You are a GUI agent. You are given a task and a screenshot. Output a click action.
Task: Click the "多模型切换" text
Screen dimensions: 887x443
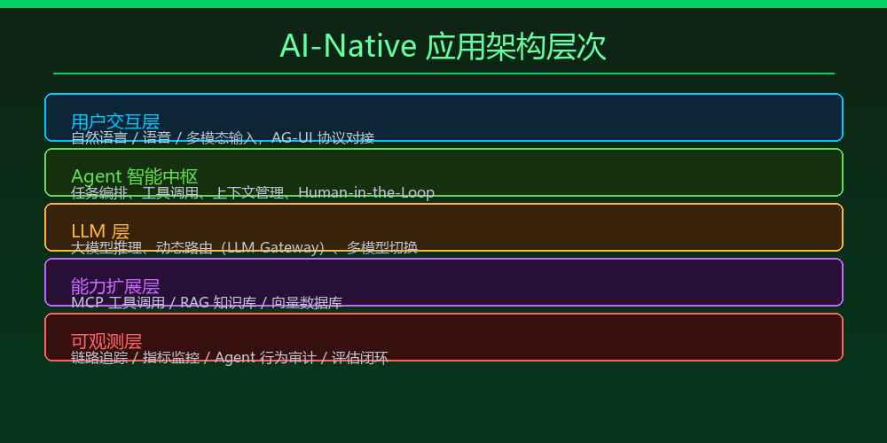382,248
